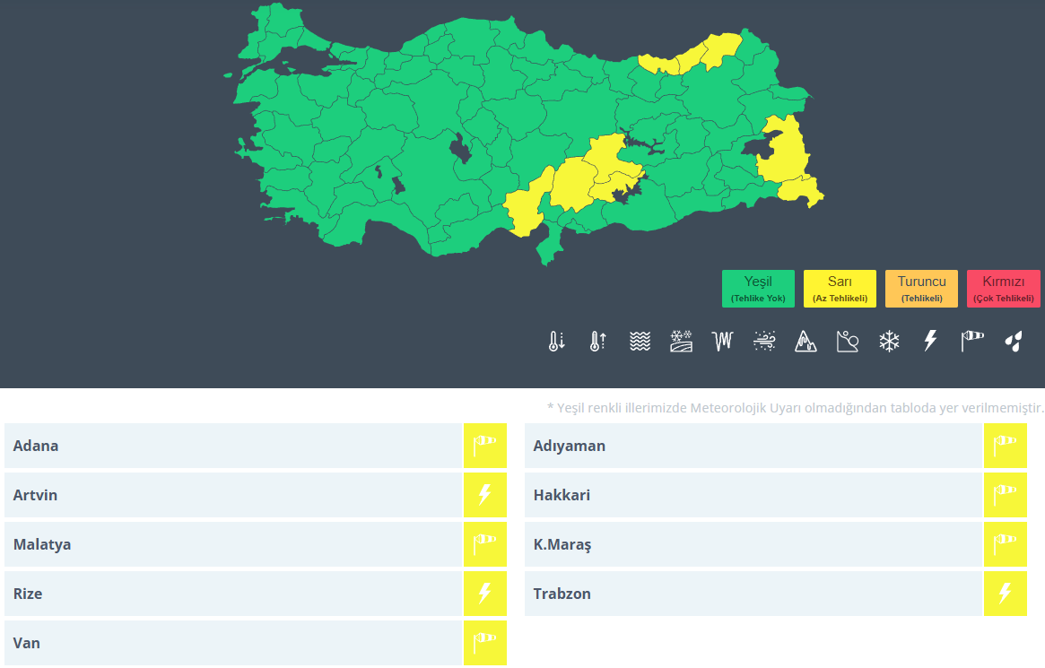Click the blowing snow wind icon
This screenshot has width=1045, height=668.
[x=764, y=342]
